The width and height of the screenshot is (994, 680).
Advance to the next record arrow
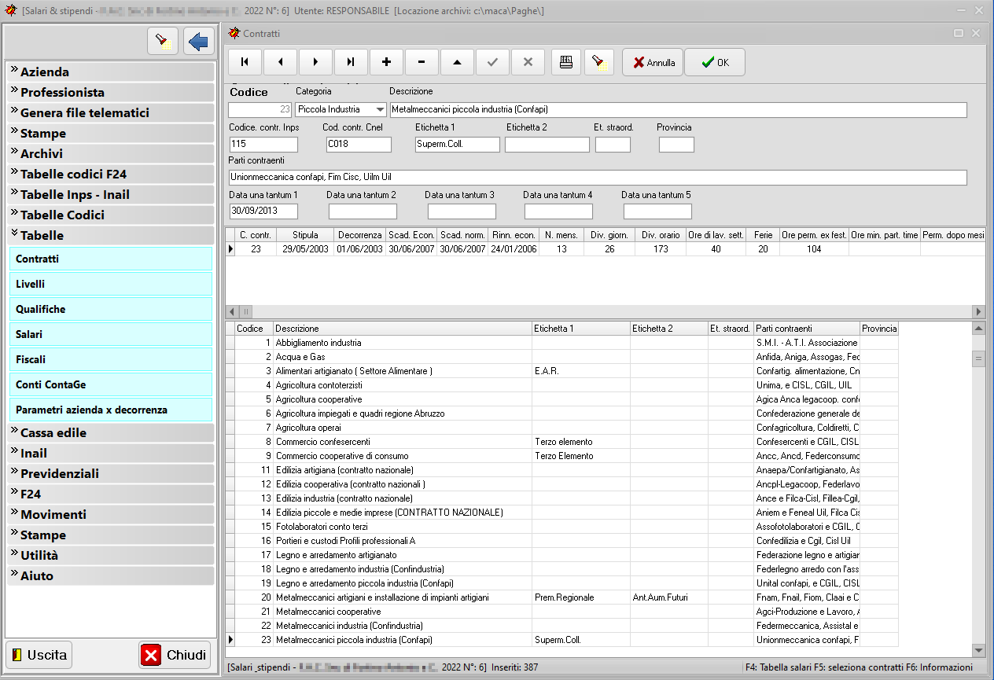[315, 62]
